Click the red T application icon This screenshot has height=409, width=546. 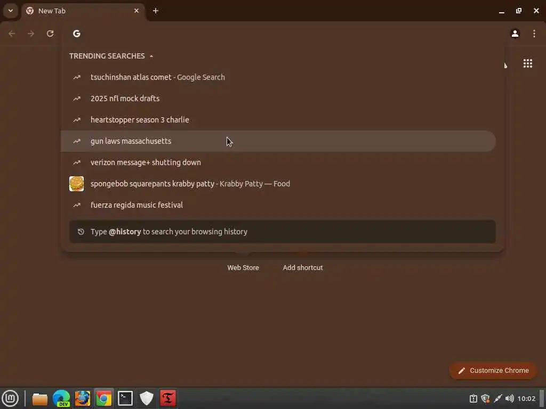pyautogui.click(x=168, y=398)
